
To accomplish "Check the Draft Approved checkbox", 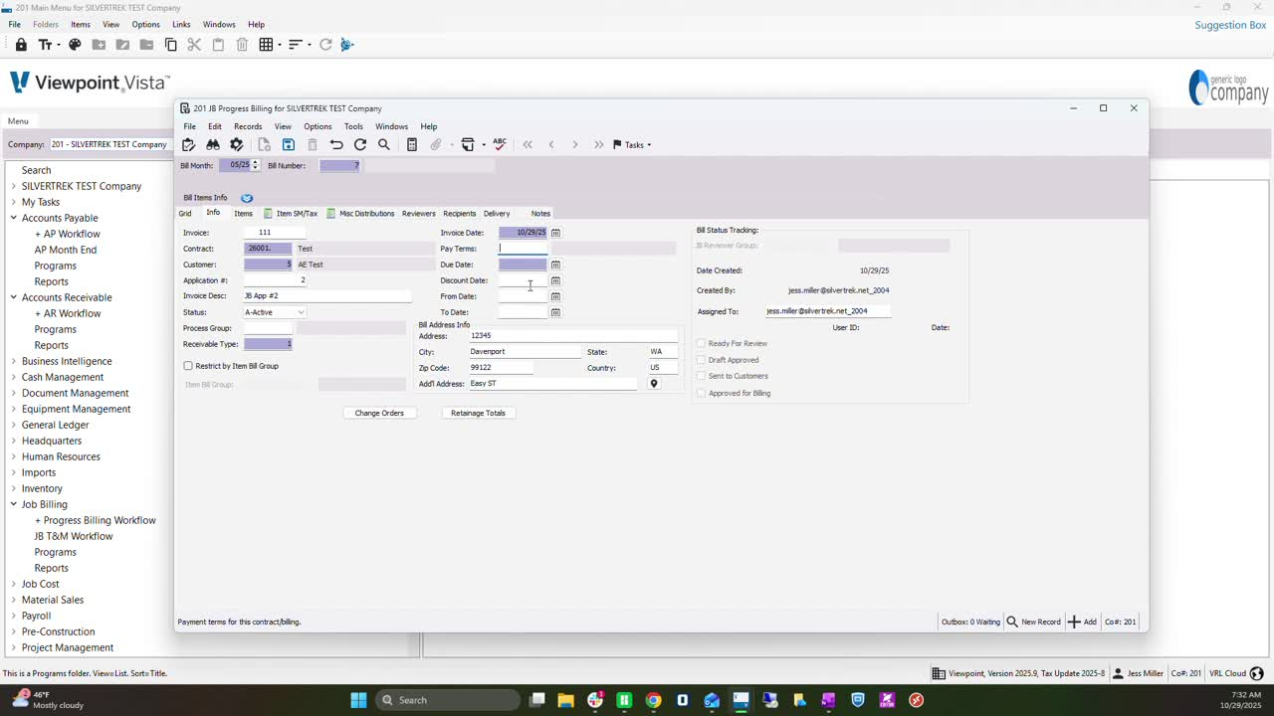I will (x=701, y=360).
